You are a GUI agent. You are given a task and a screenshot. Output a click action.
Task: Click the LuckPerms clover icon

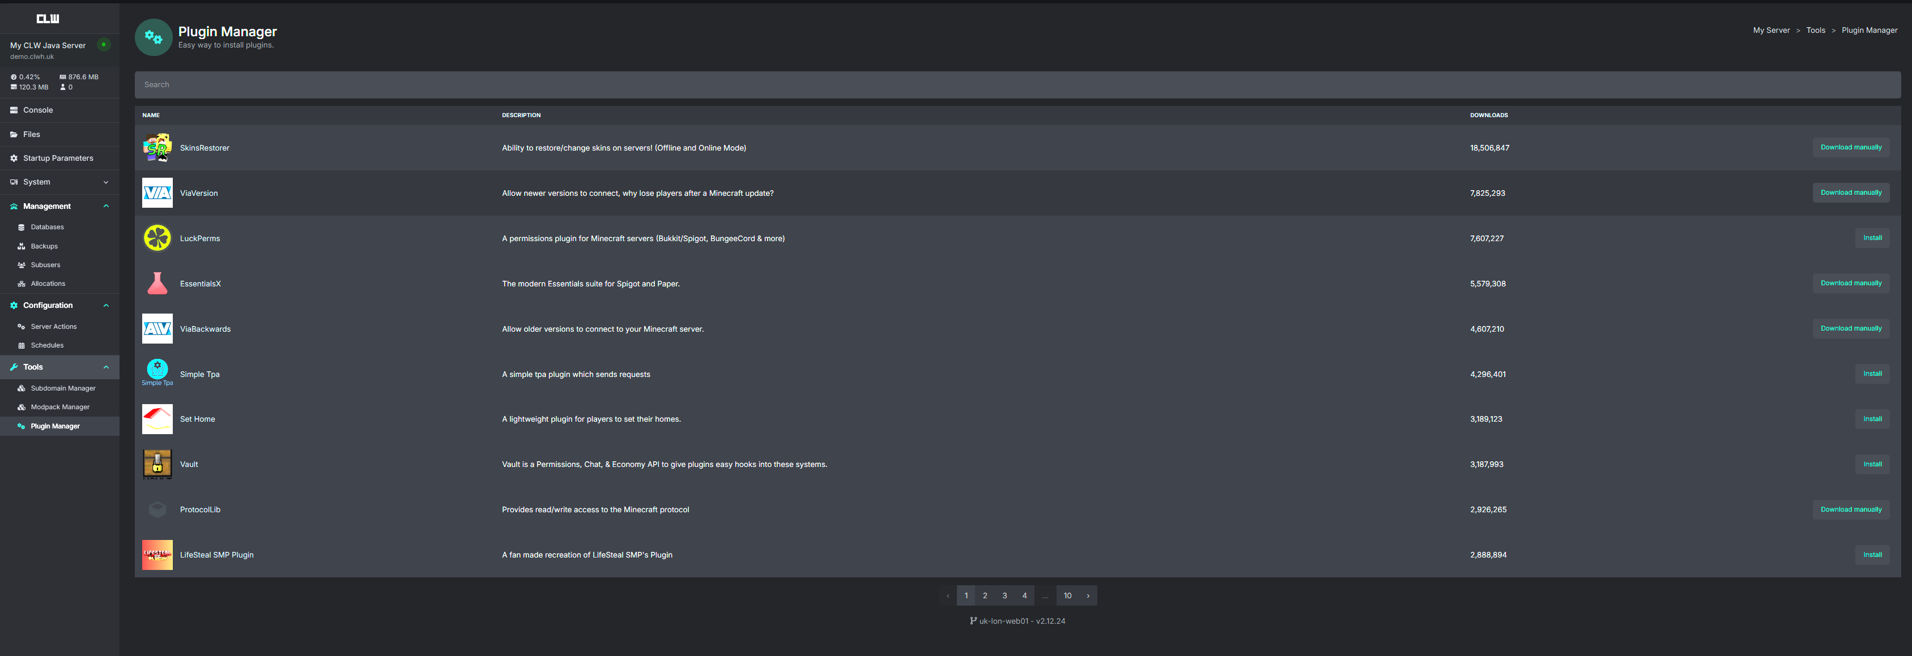click(157, 238)
